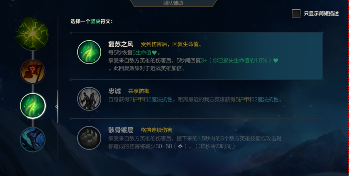Click the heart icon after 1.5% text
Image resolution: width=349 pixels, height=176 pixels.
[x=275, y=60]
